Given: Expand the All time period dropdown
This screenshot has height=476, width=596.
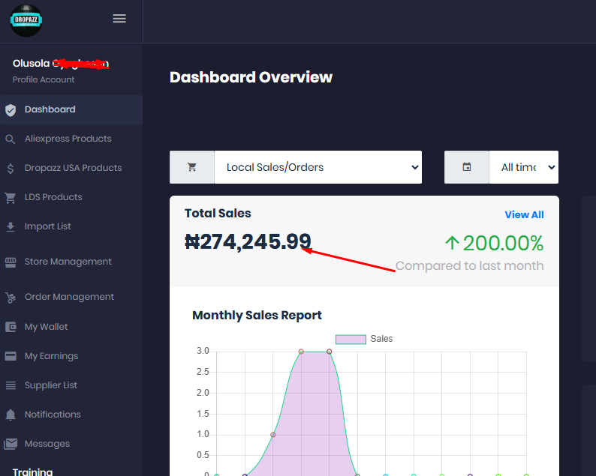Looking at the screenshot, I should pos(523,167).
